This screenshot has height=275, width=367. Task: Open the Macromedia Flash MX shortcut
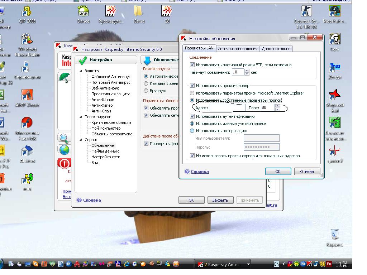pos(27,123)
